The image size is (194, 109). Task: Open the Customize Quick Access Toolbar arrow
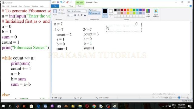(70, 2)
